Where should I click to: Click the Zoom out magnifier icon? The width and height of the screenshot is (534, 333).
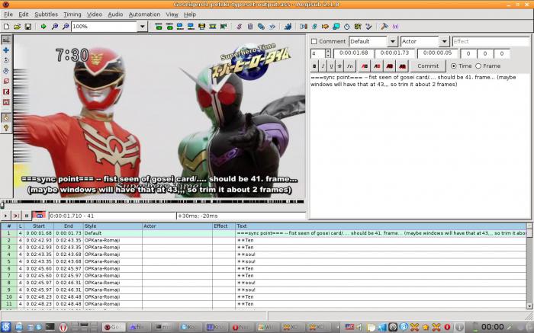click(x=66, y=27)
